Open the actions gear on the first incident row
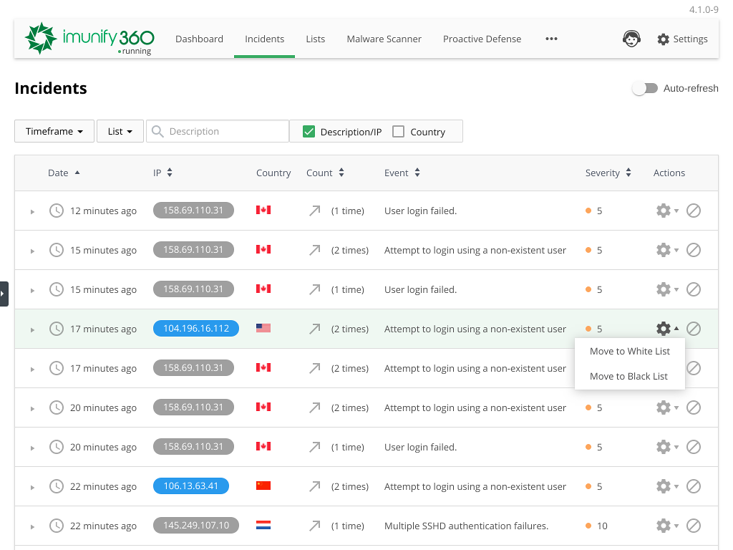733x550 pixels. coord(663,211)
